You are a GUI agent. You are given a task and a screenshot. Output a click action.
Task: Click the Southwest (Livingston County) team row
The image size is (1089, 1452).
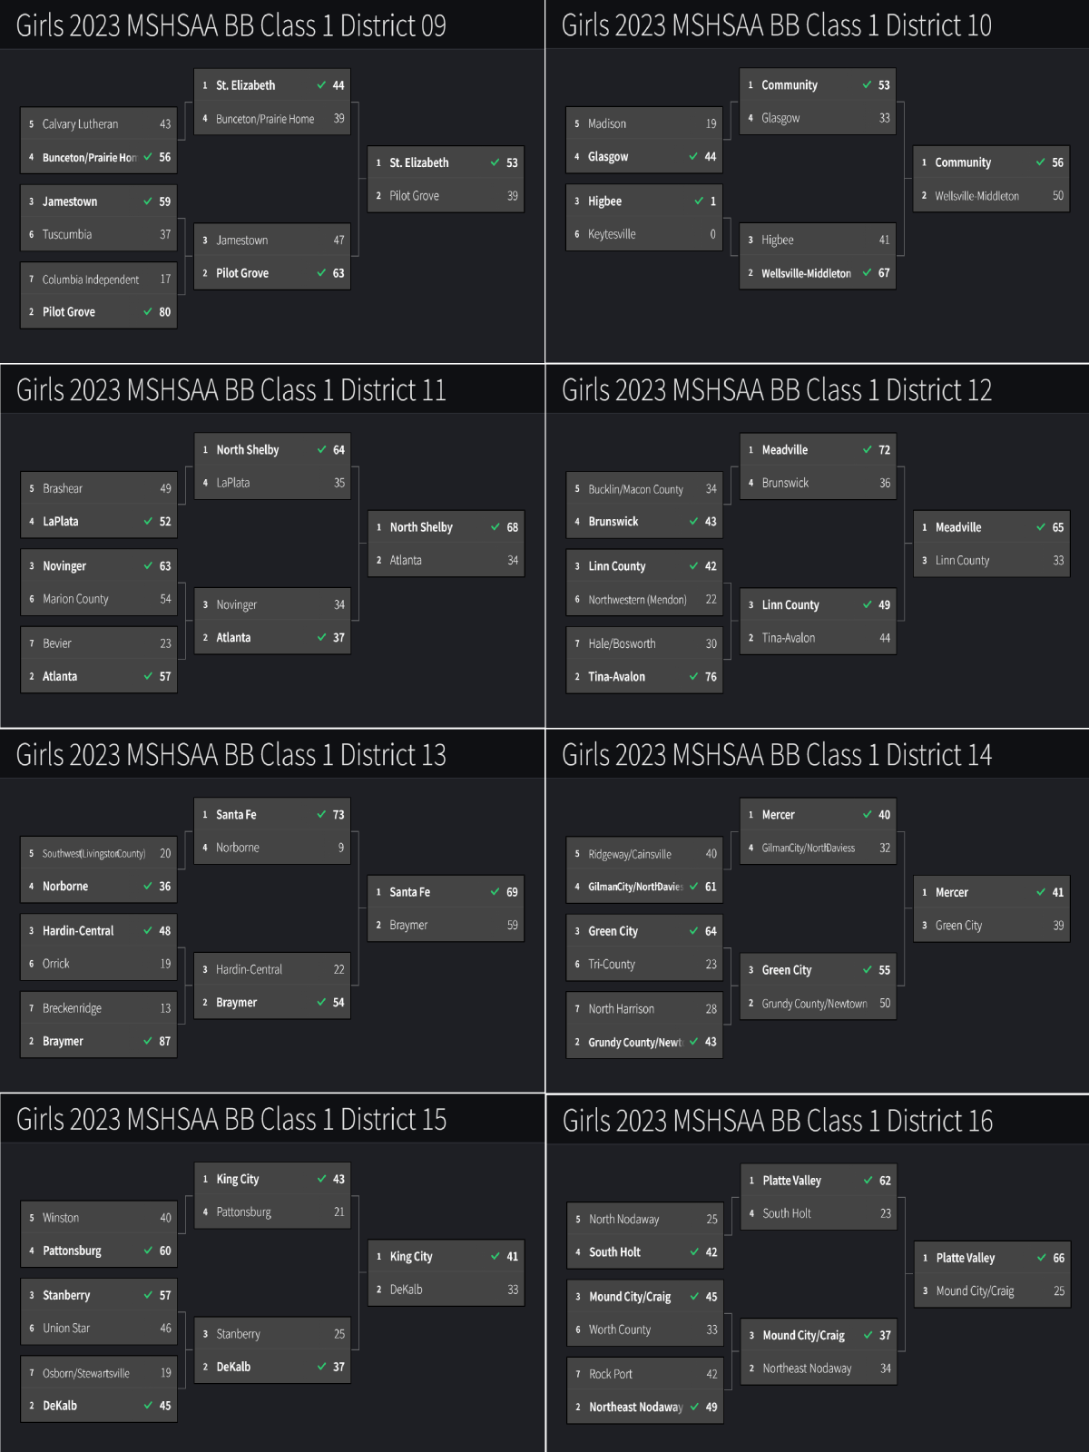point(93,854)
